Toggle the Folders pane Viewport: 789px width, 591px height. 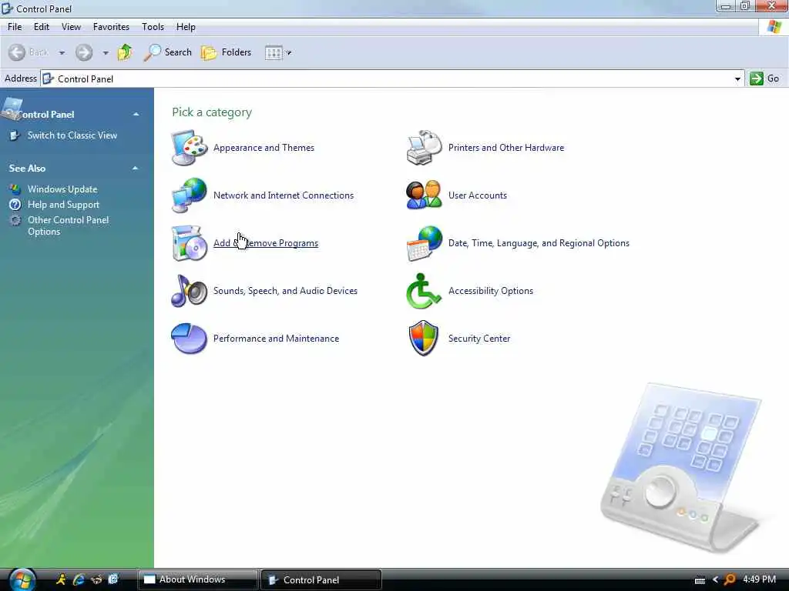point(227,52)
